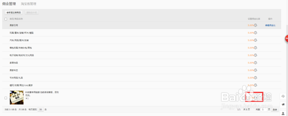Viewport: 288px width, 116px height.
Task: Click the info icon in the 箱包皮具/热销女包/男包 row
Action: [x=256, y=48]
